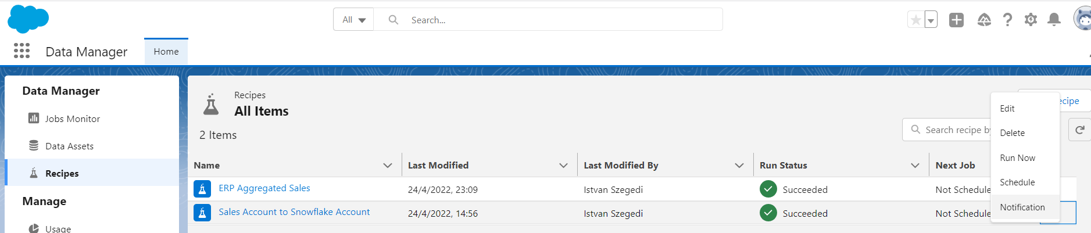Click the favorites star icon
Screen dimensions: 1091x233
[x=915, y=20]
